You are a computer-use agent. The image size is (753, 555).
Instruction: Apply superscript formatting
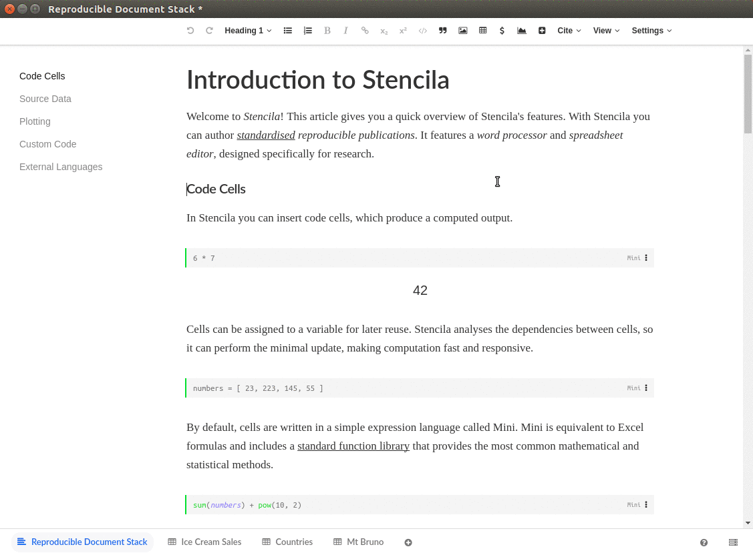(403, 30)
